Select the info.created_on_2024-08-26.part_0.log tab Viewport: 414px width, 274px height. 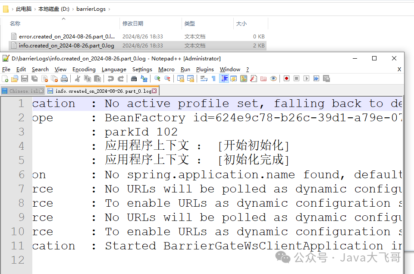[103, 91]
